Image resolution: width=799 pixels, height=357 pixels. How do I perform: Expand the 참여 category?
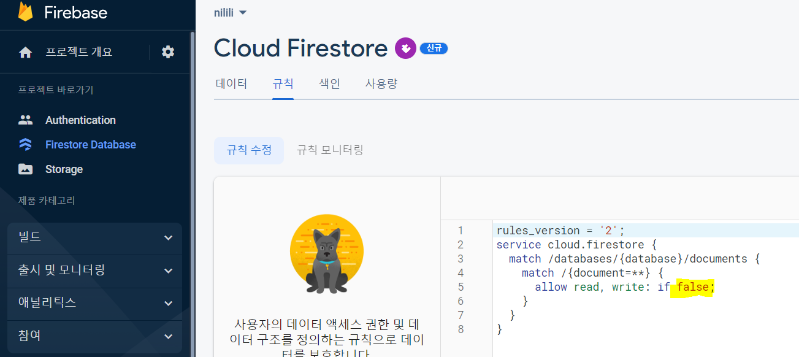coord(94,336)
